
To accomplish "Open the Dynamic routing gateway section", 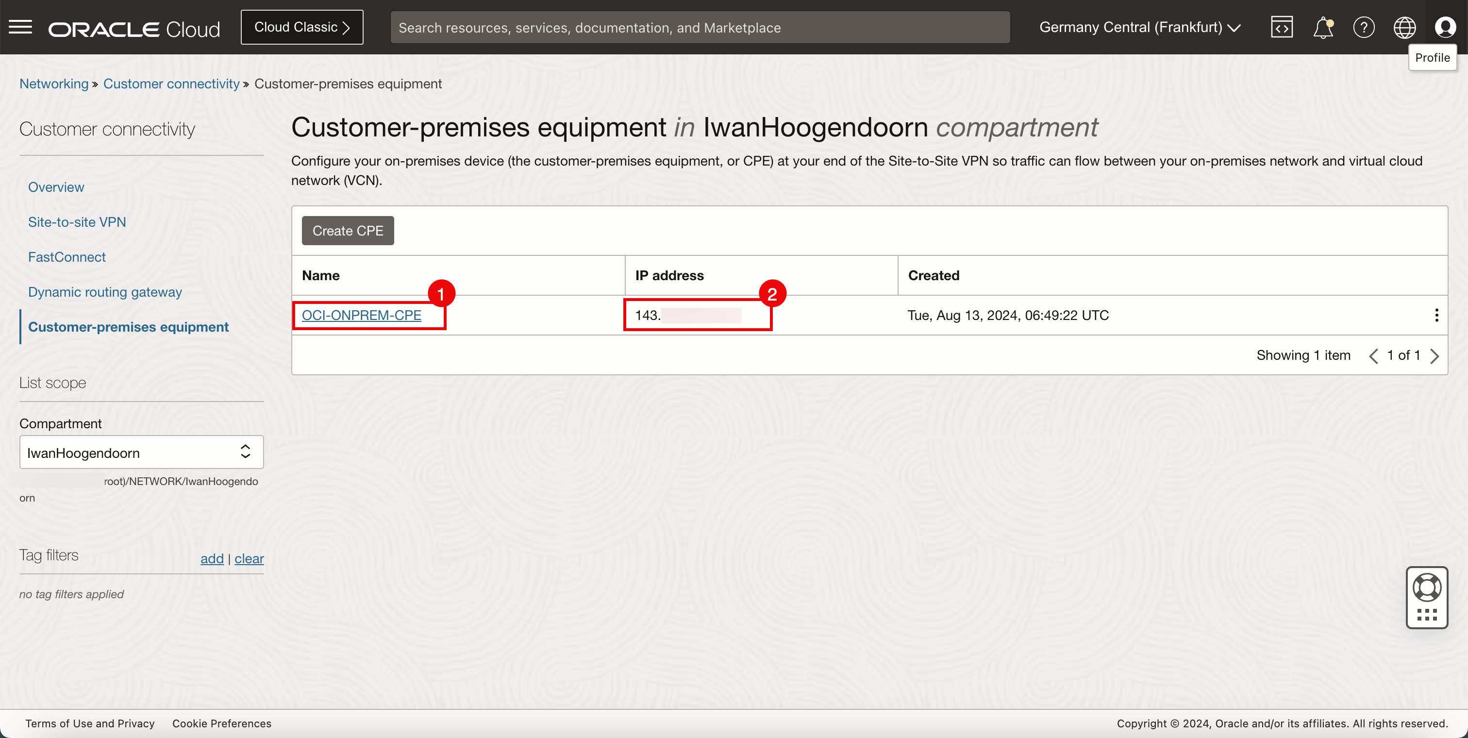I will click(105, 292).
